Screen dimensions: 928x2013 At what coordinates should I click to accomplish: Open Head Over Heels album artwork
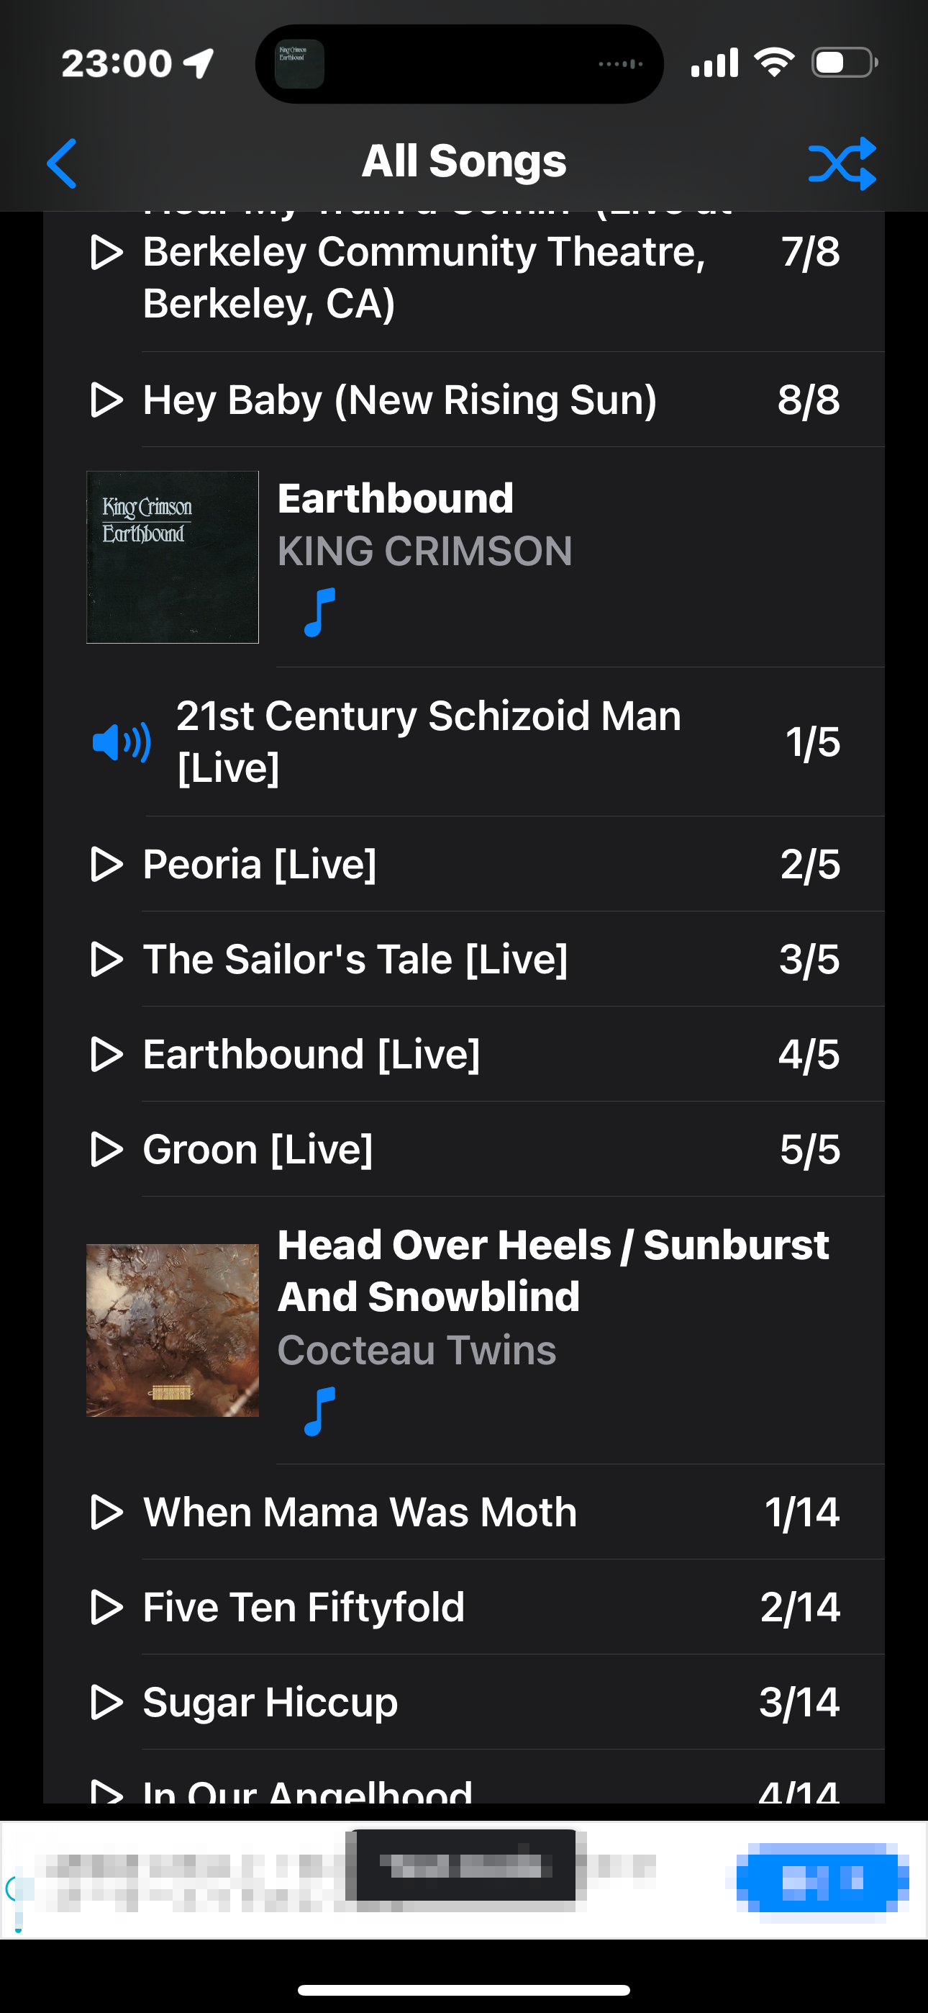click(173, 1330)
